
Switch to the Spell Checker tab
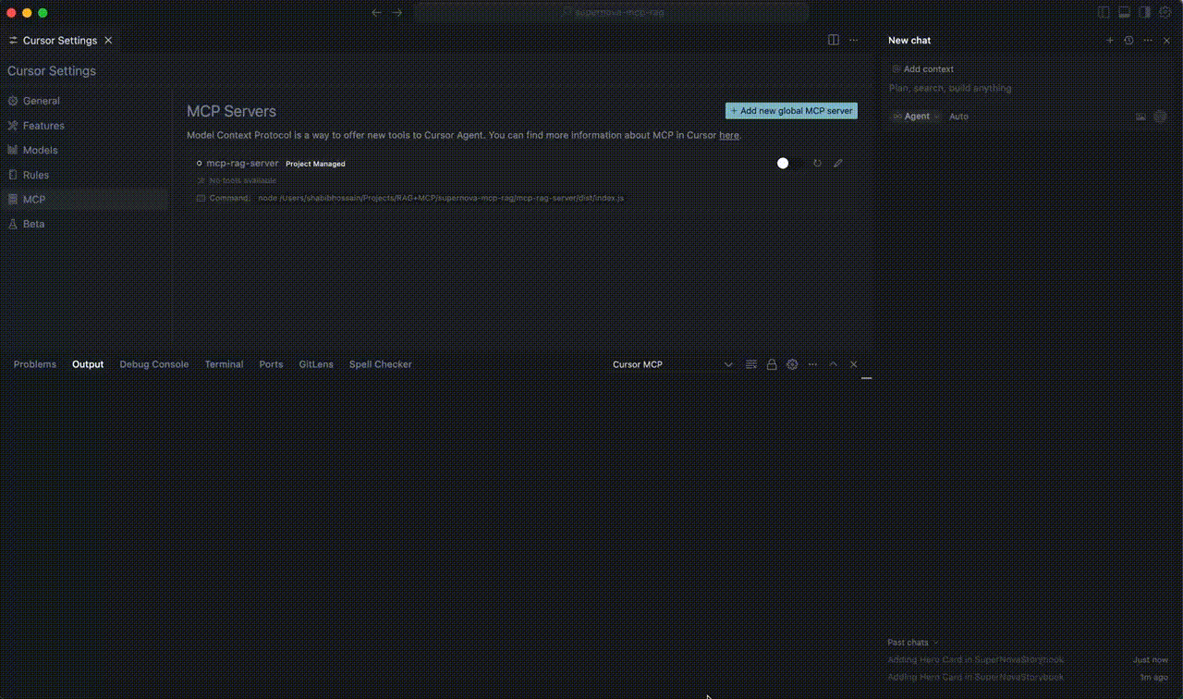(381, 364)
